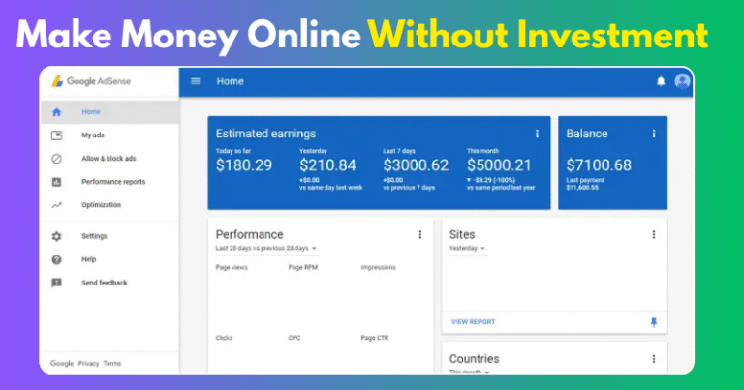Click the CPC metric label

tap(294, 338)
